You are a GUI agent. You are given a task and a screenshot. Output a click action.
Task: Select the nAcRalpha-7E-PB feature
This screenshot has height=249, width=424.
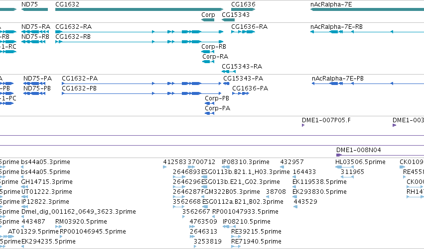point(368,83)
